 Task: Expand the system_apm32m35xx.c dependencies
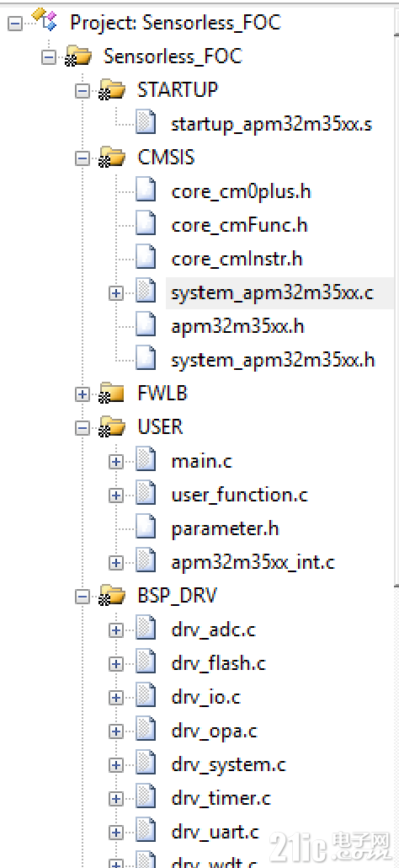[115, 292]
